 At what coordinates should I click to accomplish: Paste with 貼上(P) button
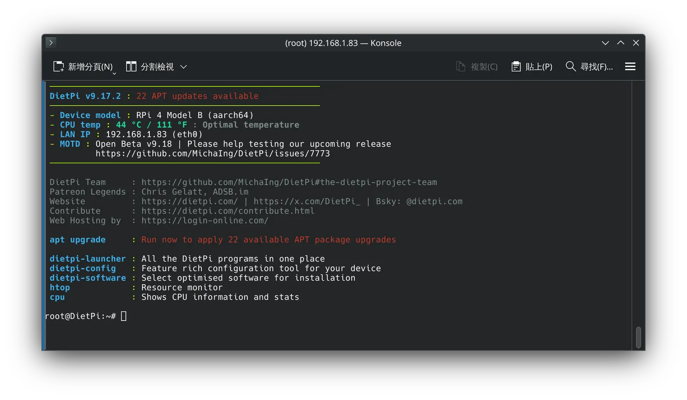tap(532, 67)
